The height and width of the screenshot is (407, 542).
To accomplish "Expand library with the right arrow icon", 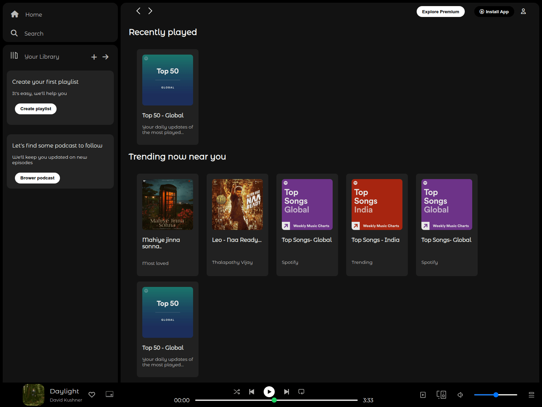I will [x=106, y=57].
